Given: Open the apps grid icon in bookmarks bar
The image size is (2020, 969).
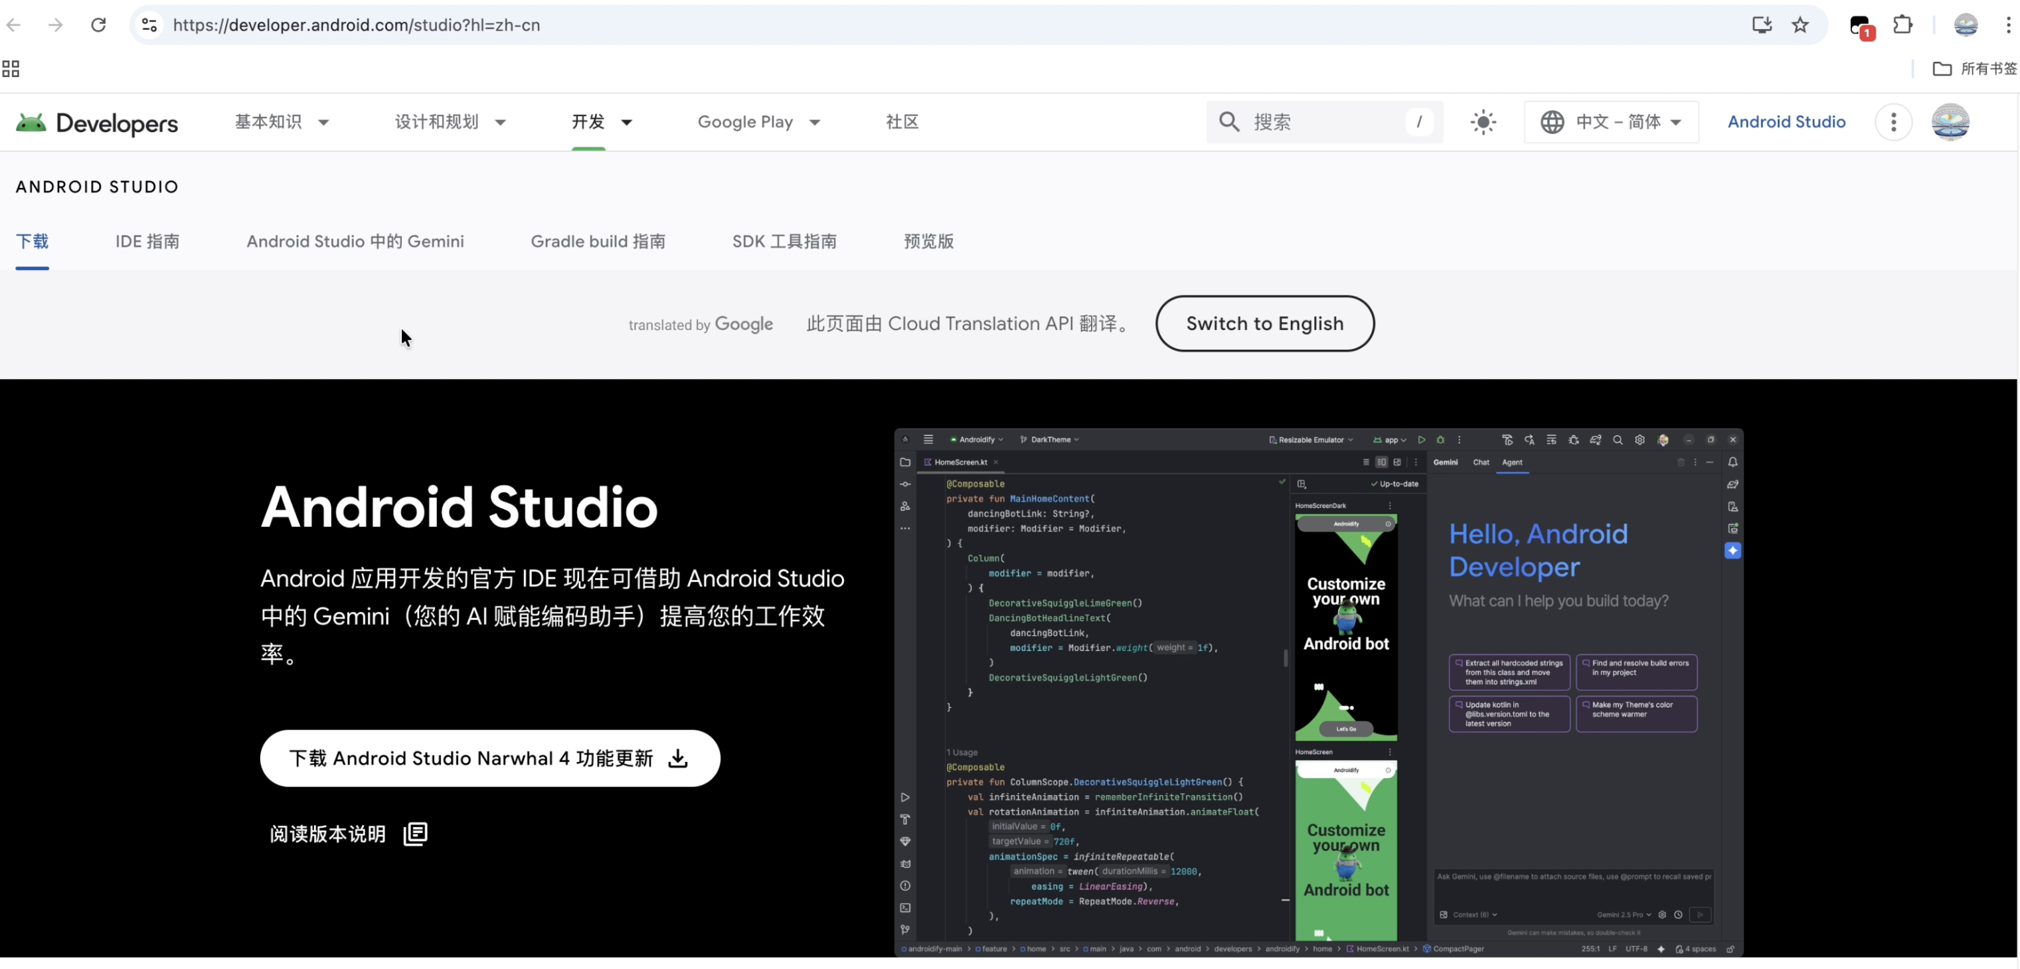Looking at the screenshot, I should point(11,69).
